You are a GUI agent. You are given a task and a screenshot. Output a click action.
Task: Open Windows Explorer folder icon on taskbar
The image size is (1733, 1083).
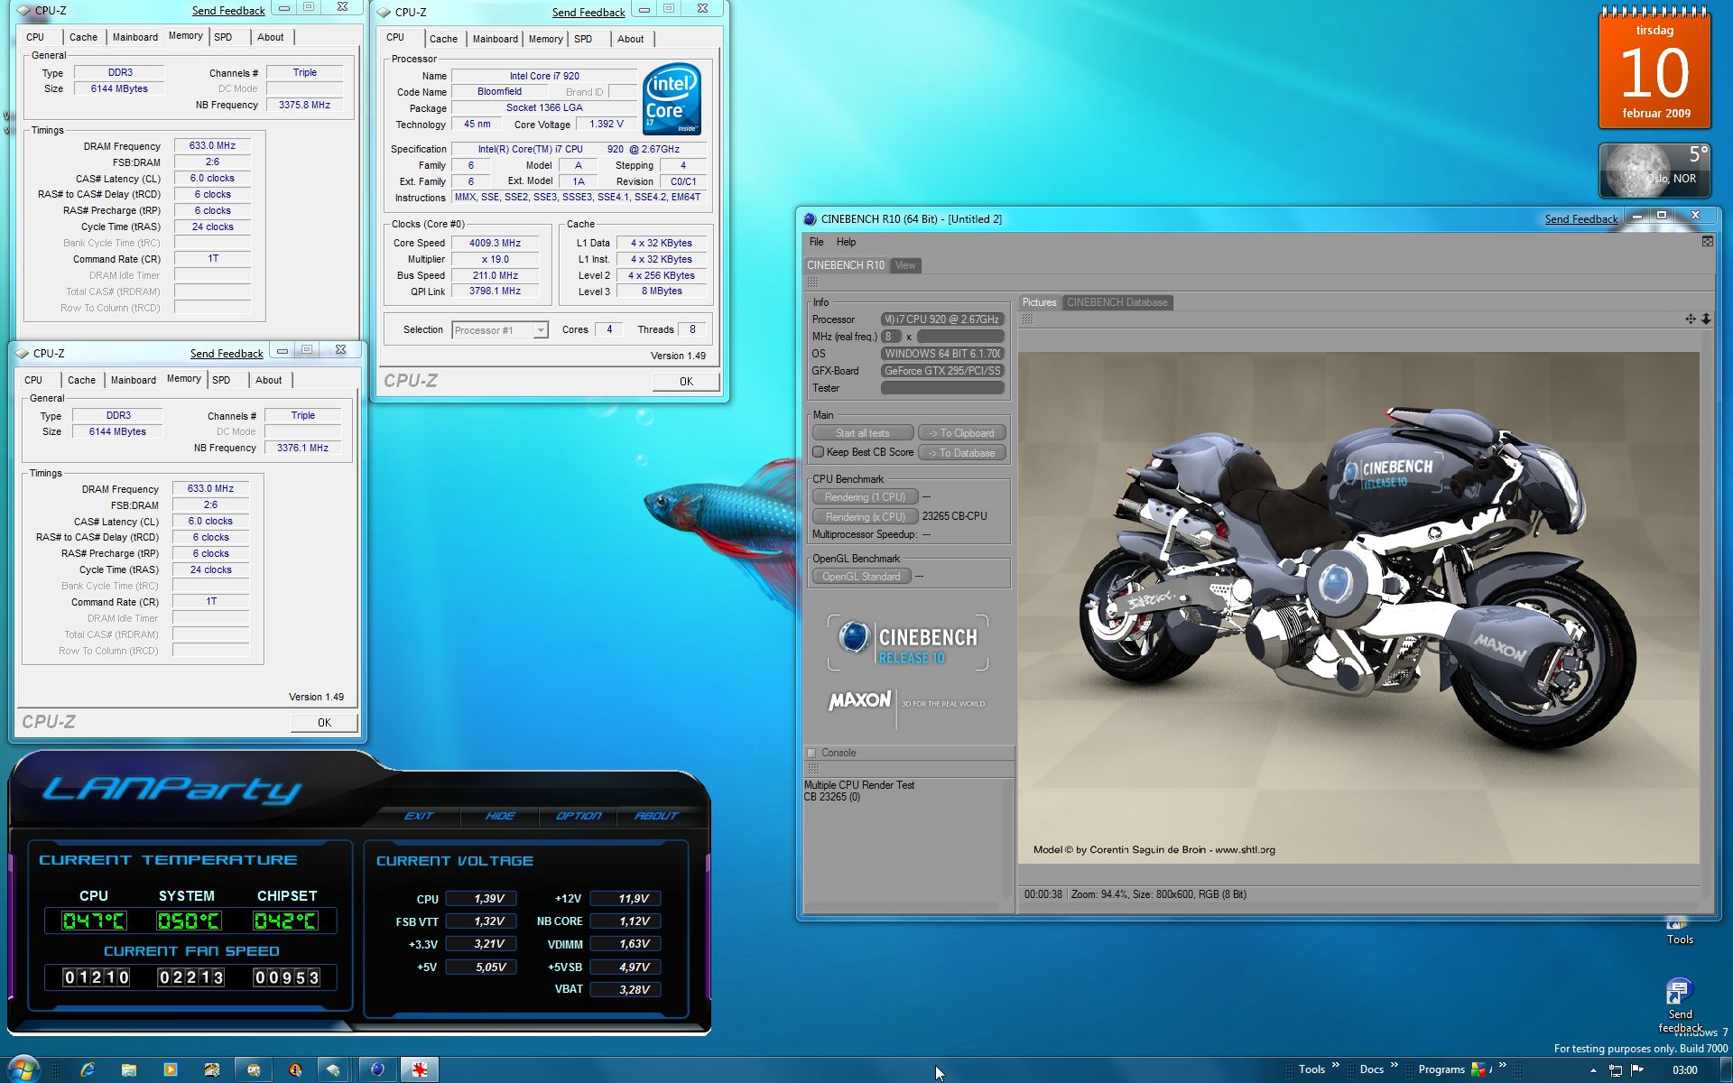tap(129, 1069)
